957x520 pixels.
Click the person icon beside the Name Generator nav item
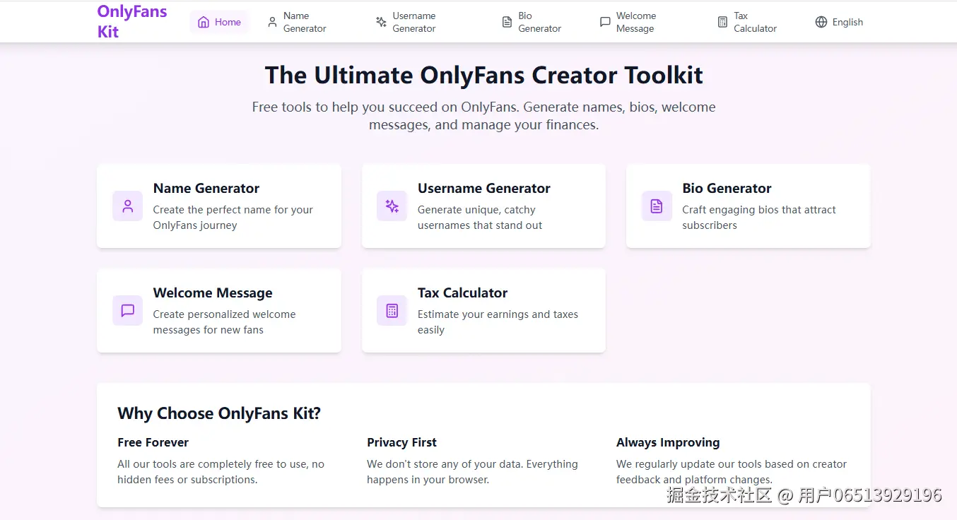(272, 22)
